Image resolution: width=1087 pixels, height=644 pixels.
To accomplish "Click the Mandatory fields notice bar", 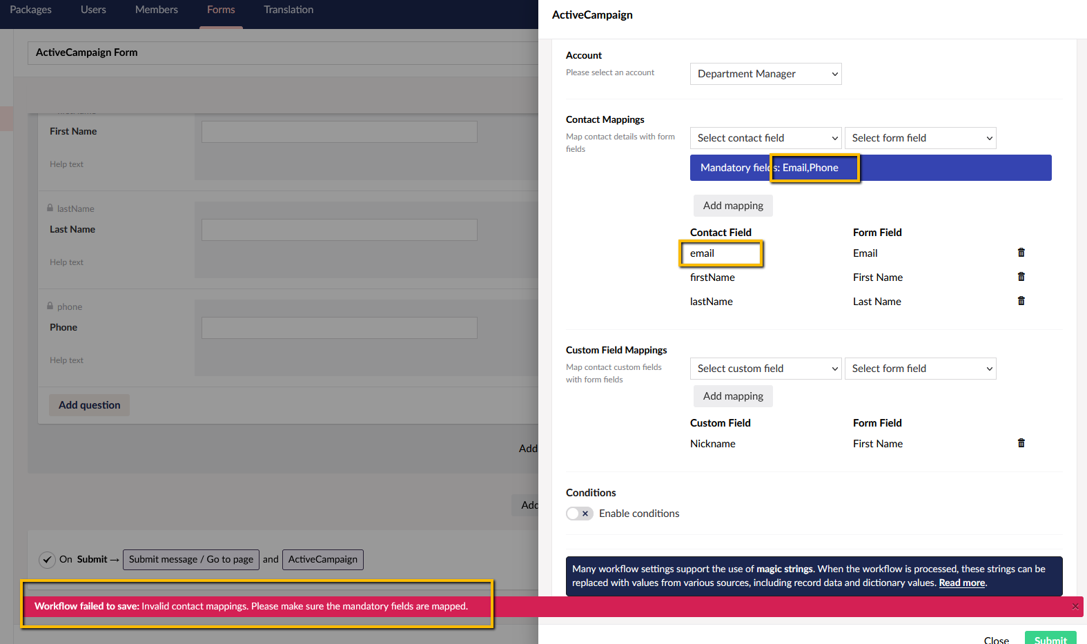I will [x=870, y=168].
